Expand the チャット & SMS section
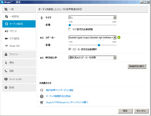This screenshot has height=116, width=151. coord(19,79)
